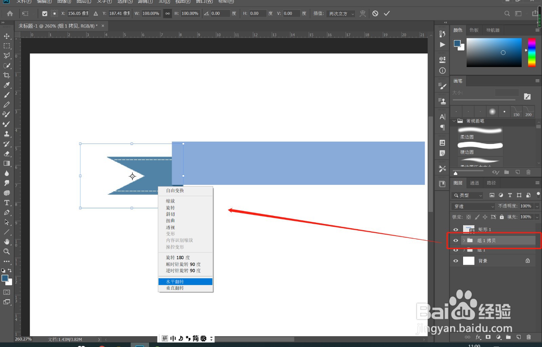Select the Eraser tool
Screen dimensions: 542x347
6,153
